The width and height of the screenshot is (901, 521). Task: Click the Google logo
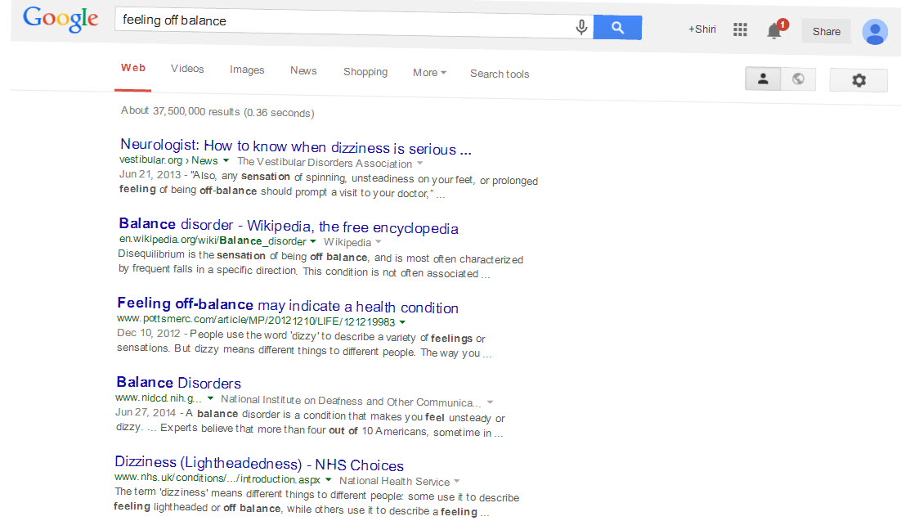[x=61, y=19]
